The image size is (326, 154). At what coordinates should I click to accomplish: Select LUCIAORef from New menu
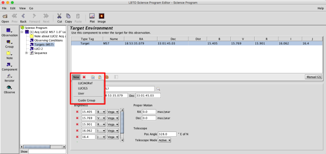click(85, 83)
